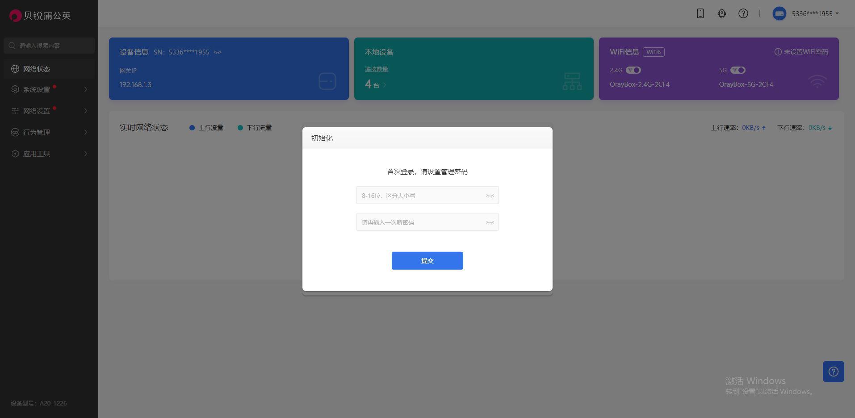Open the help question mark icon in header

point(743,13)
